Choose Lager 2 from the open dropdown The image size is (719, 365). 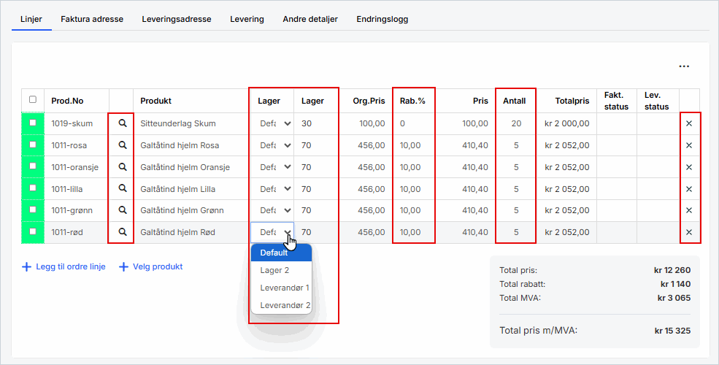(274, 270)
